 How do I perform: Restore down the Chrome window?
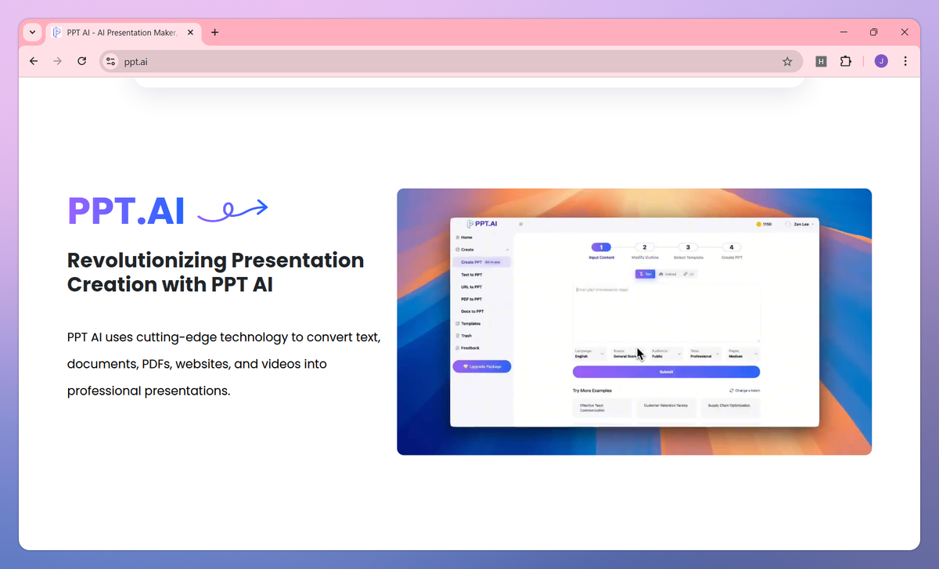coord(874,32)
